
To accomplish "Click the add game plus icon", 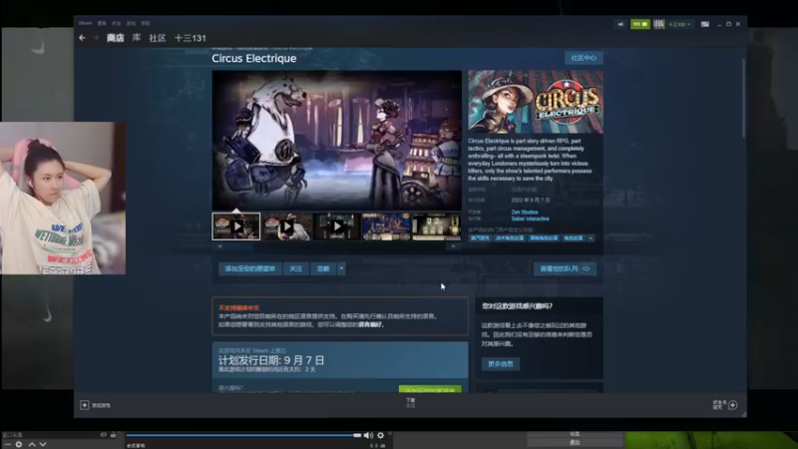I will pyautogui.click(x=85, y=405).
